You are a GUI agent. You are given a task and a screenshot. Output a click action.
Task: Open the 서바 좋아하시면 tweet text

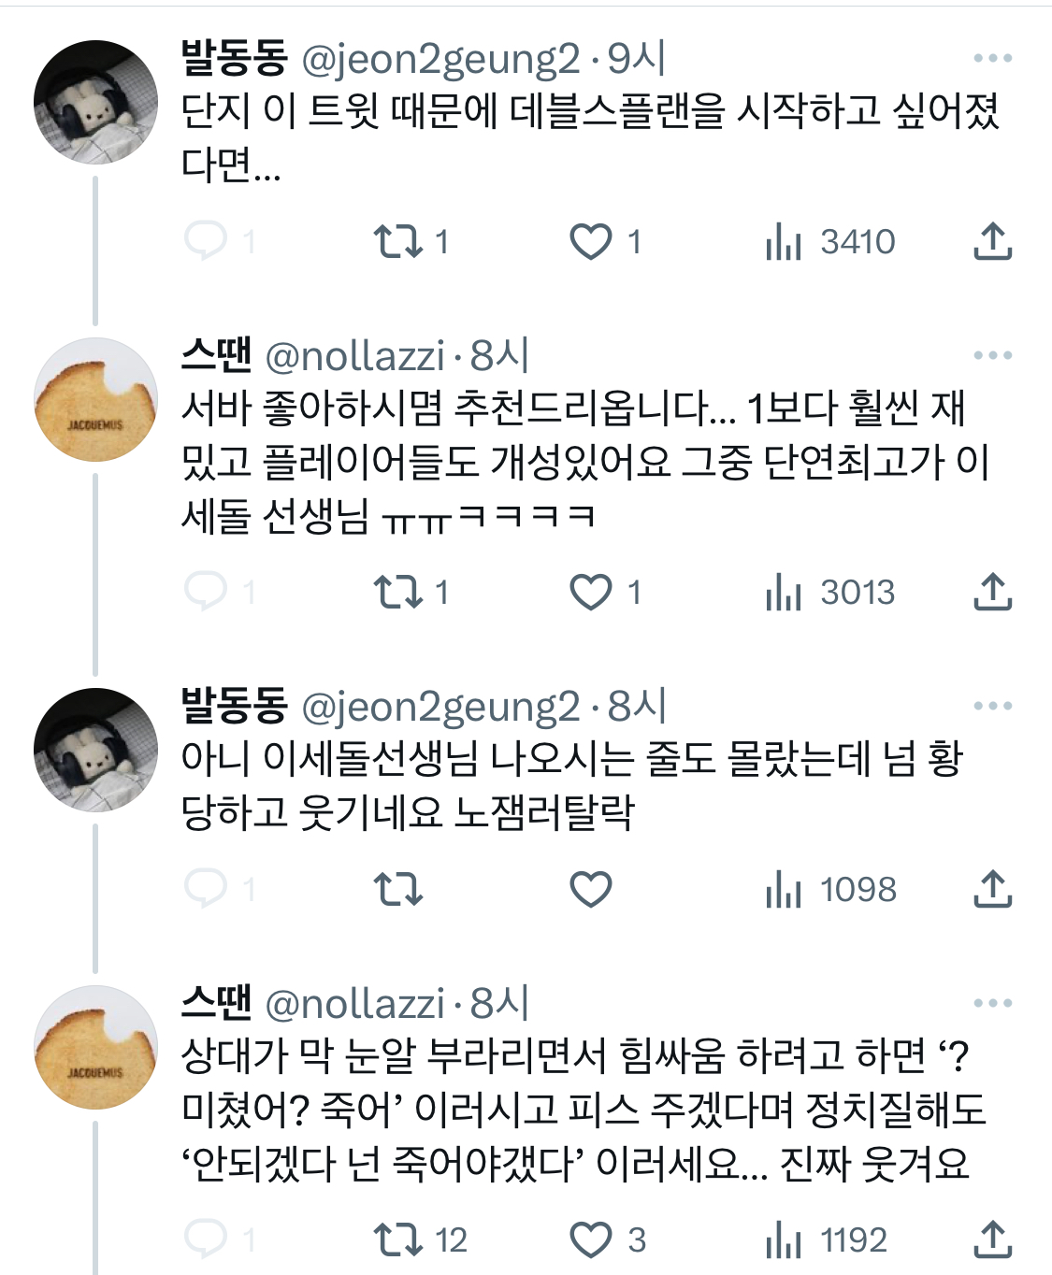(580, 462)
